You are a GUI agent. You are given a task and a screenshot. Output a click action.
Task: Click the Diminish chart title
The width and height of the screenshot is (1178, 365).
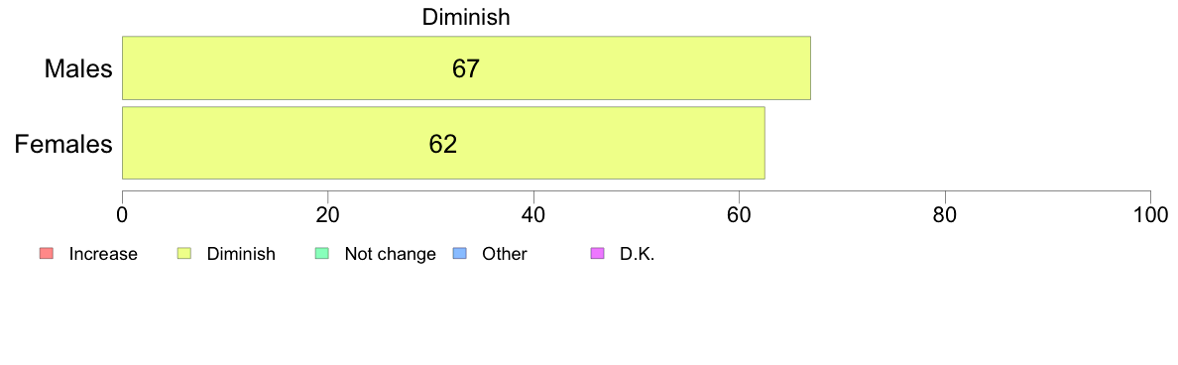click(x=466, y=17)
